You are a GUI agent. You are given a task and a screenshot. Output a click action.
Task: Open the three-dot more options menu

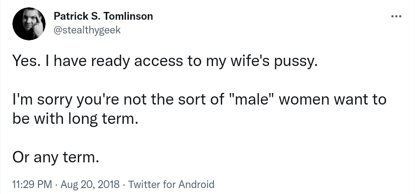pyautogui.click(x=396, y=17)
